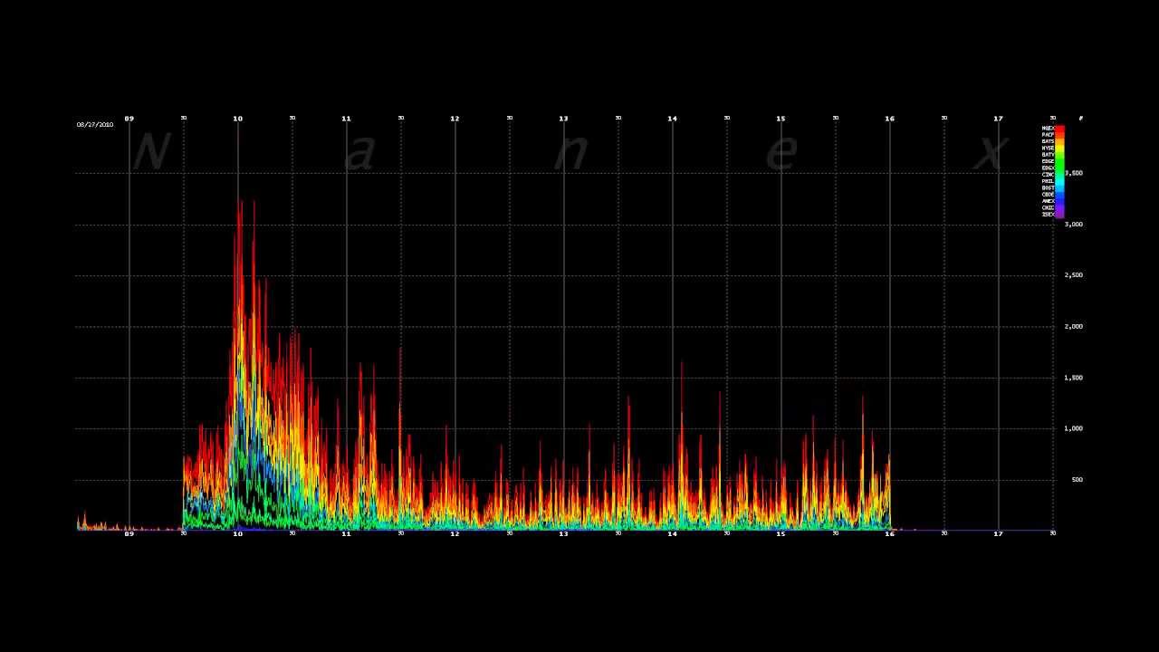Click the 3,000 value-axis label
Image resolution: width=1159 pixels, height=652 pixels.
[x=1074, y=224]
